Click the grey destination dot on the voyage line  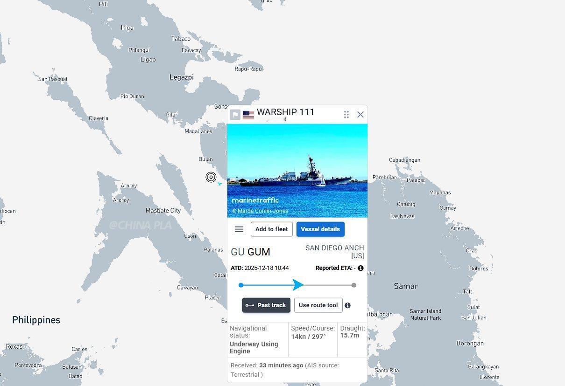[354, 285]
